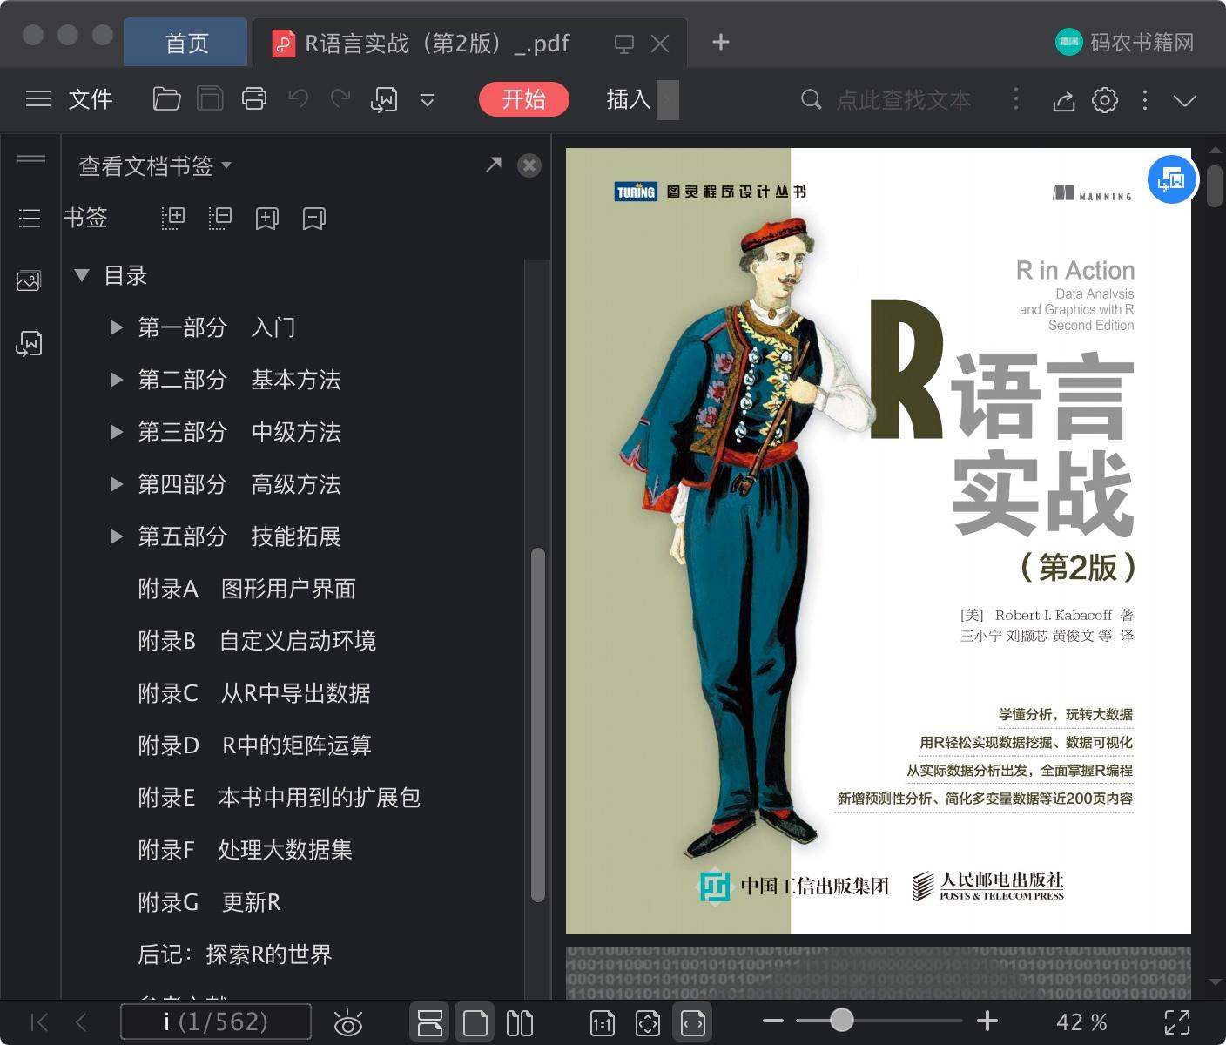Click the search magnifier icon
The height and width of the screenshot is (1045, 1226).
811,99
